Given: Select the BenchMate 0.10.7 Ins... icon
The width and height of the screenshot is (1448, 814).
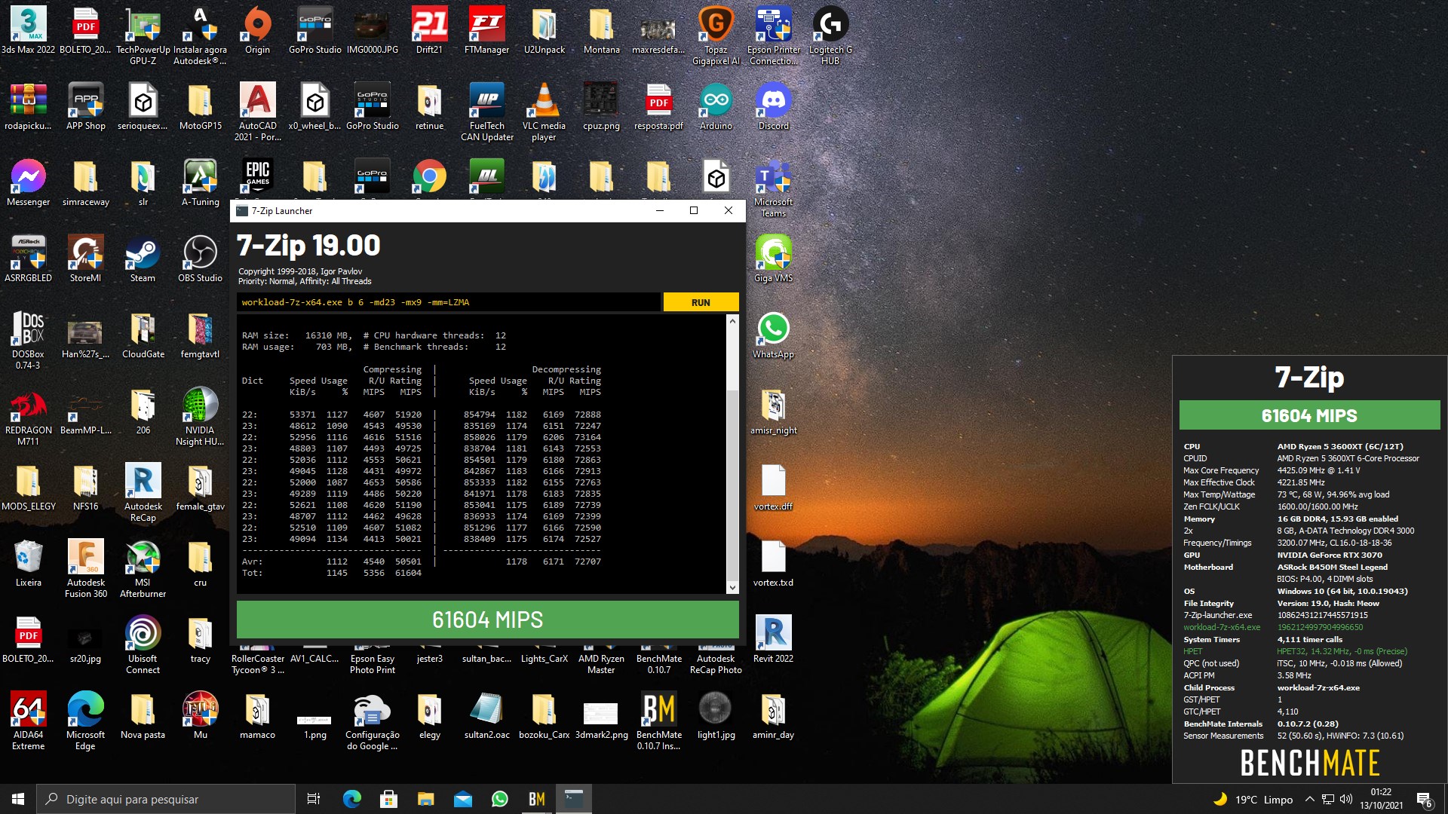Looking at the screenshot, I should (658, 721).
